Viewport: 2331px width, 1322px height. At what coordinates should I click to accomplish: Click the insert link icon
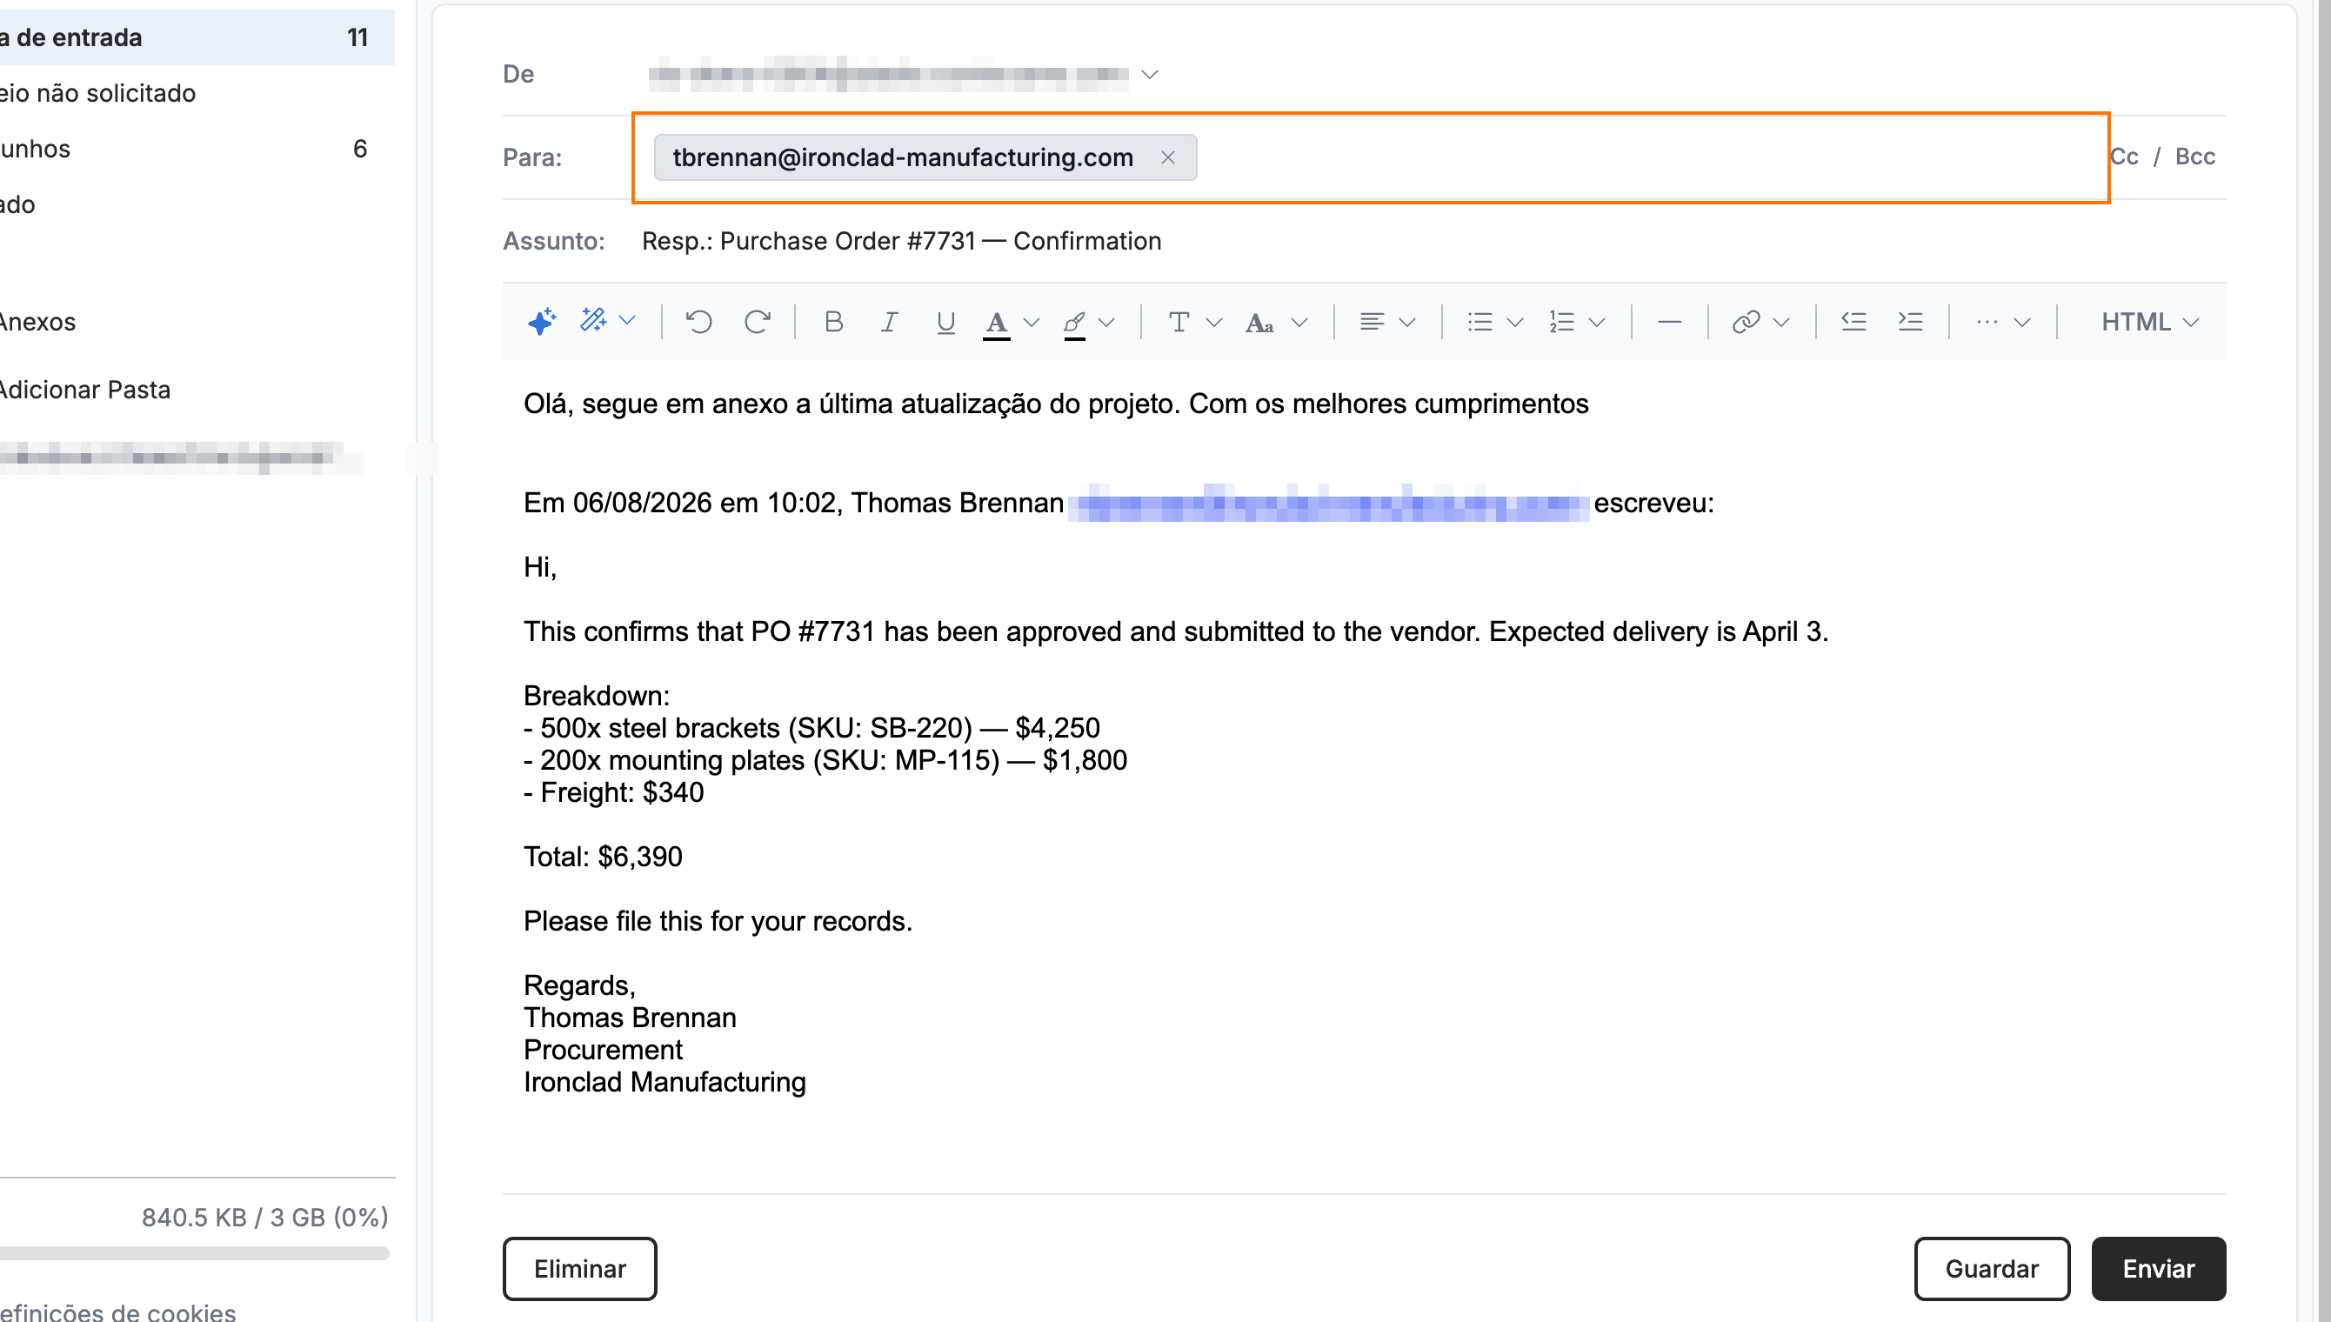click(1746, 322)
